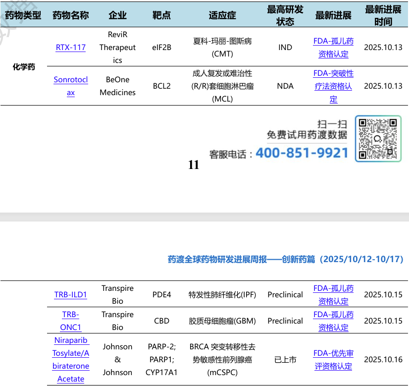
Task: Open the TRB-ILD1 drug link
Action: [70, 295]
